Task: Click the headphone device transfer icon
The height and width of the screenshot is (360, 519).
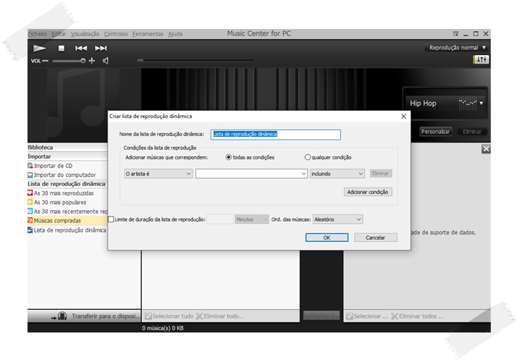Action: pos(62,317)
